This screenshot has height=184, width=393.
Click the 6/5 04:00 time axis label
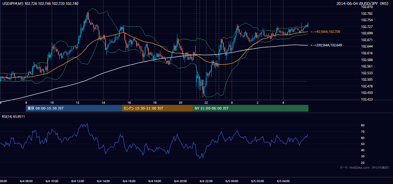[283, 181]
